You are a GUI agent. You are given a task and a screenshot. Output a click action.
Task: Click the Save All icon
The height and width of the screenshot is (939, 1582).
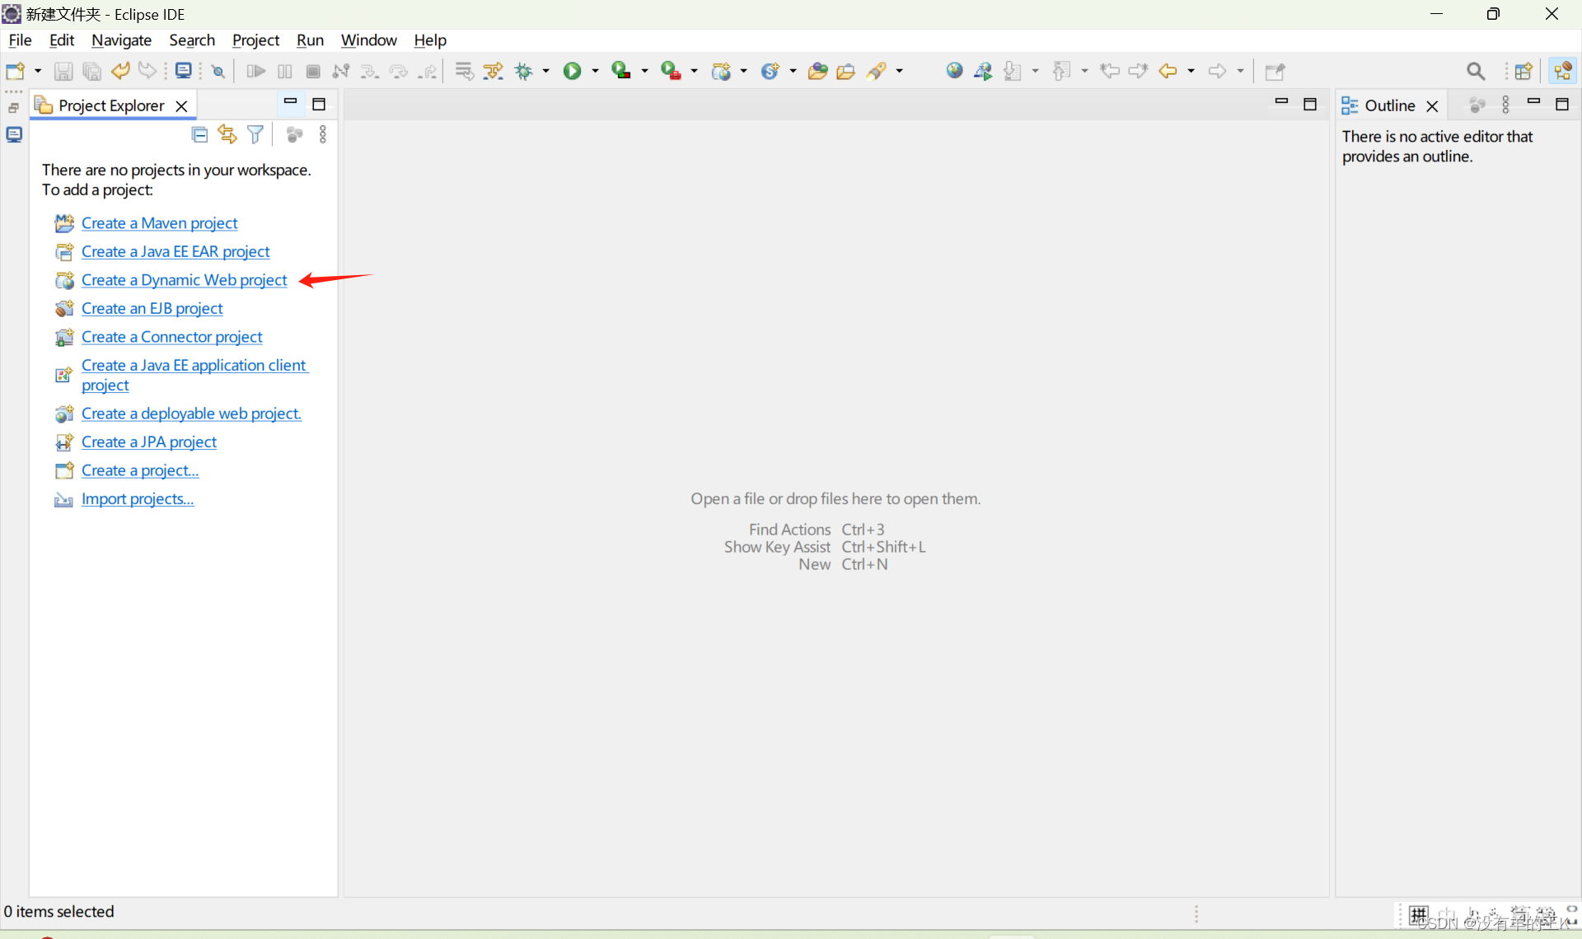coord(91,72)
